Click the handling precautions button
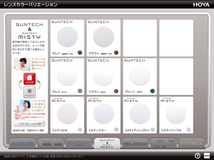The height and width of the screenshot is (160, 214). tap(29, 124)
